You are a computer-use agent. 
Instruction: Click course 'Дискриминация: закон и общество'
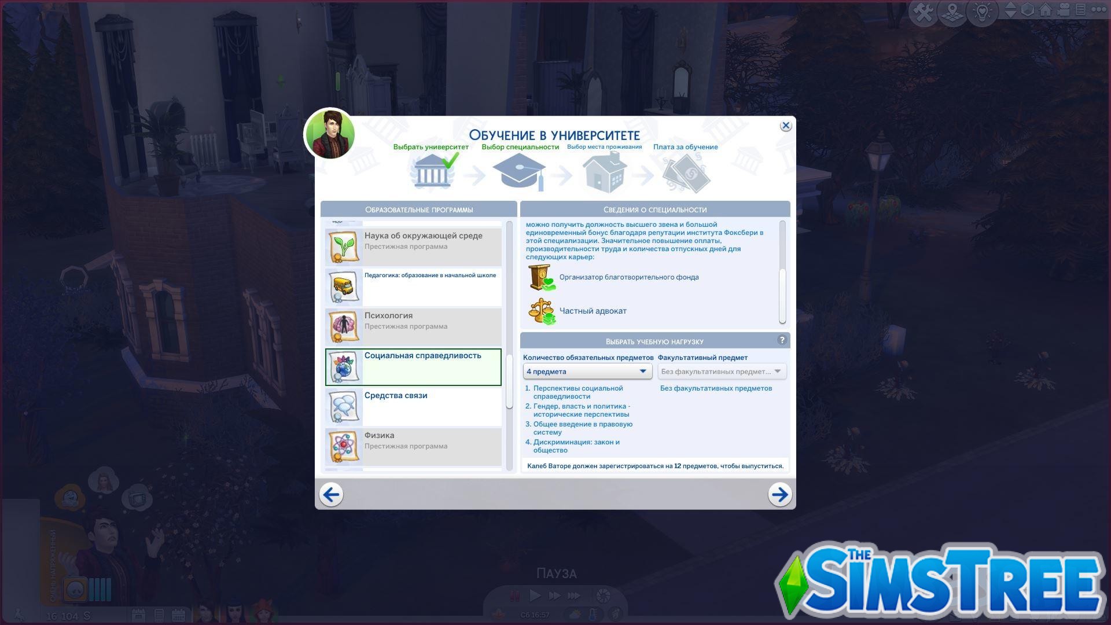coord(576,446)
